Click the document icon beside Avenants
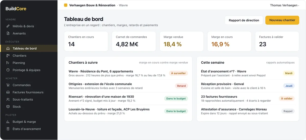 click(8, 33)
